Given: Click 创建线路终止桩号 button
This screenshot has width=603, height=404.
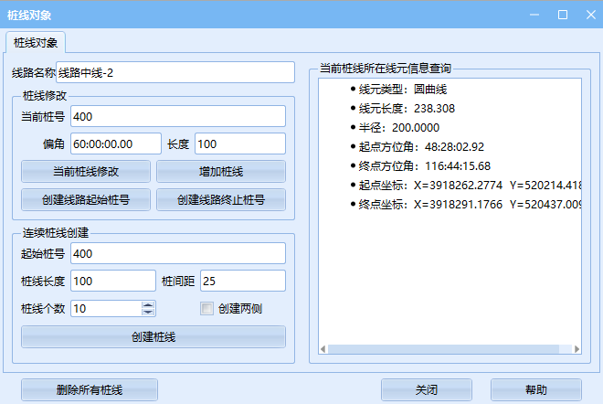Looking at the screenshot, I should coord(220,199).
